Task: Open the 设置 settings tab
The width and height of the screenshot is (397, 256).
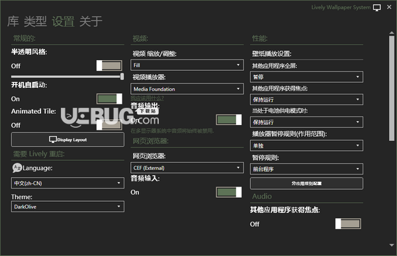Action: (x=64, y=21)
